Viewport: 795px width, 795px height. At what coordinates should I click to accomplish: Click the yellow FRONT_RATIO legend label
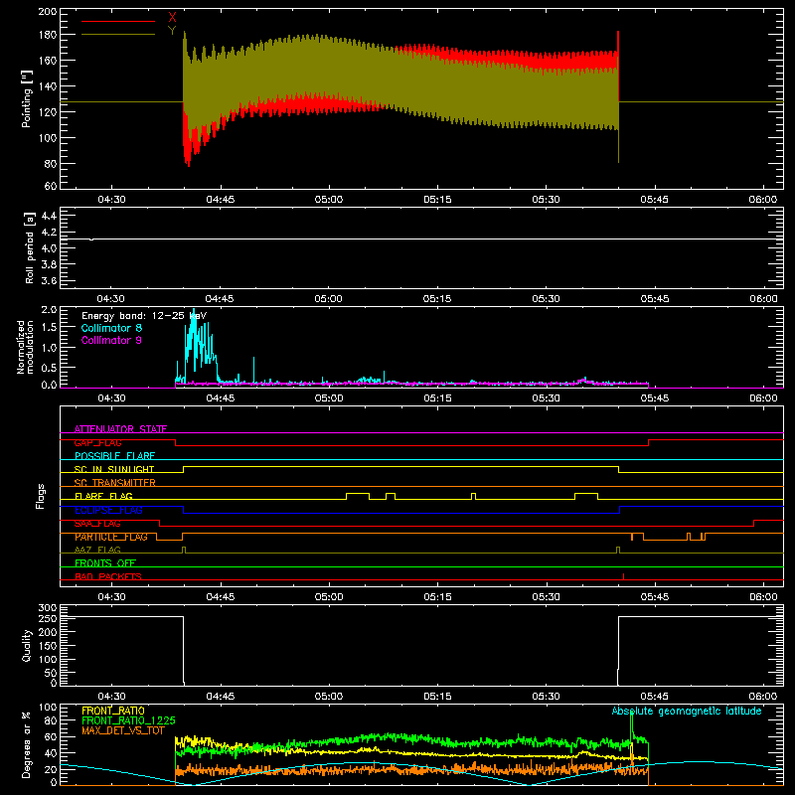tap(113, 711)
